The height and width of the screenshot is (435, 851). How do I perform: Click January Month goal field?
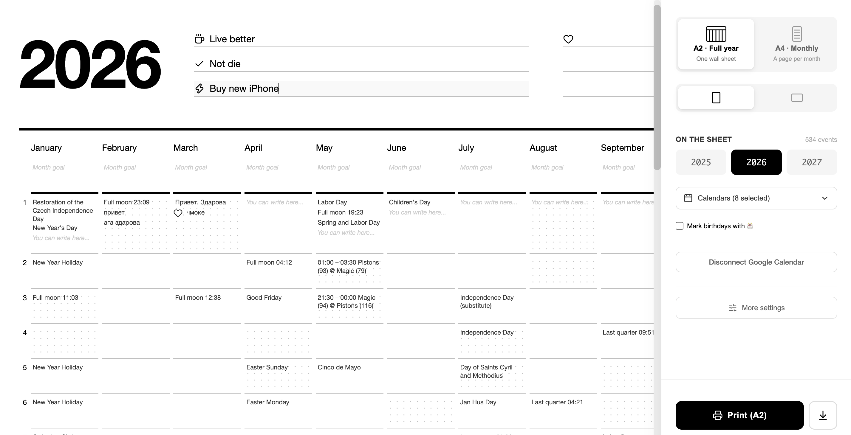point(64,167)
